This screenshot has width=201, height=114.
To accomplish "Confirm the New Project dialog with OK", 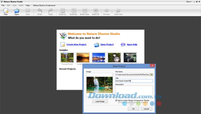I will coord(133,109).
